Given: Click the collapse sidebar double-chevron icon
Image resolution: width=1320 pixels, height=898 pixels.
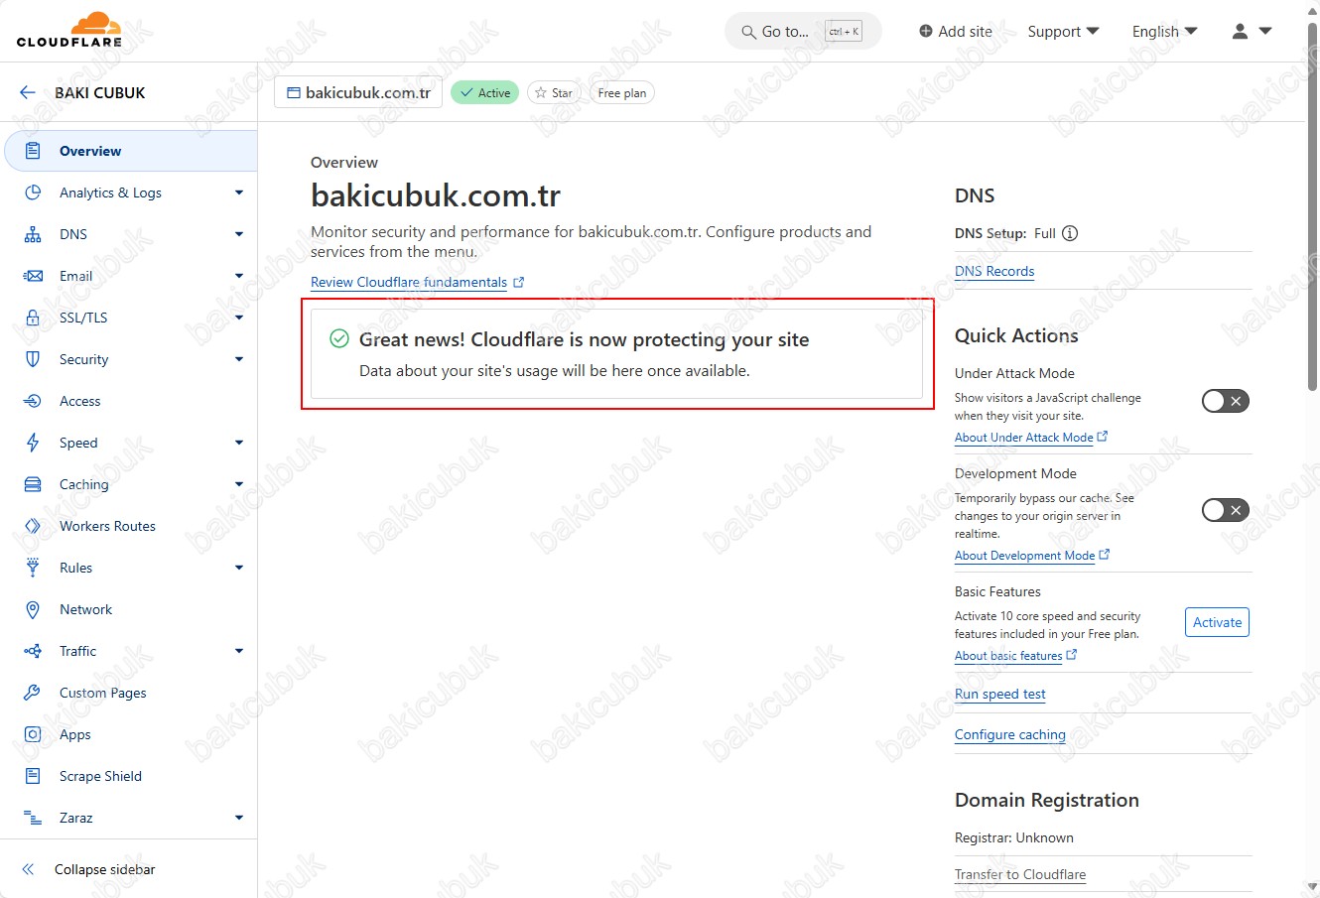Looking at the screenshot, I should (x=28, y=869).
